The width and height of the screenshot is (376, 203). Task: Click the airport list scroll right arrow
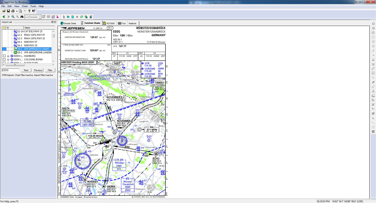tap(53, 65)
